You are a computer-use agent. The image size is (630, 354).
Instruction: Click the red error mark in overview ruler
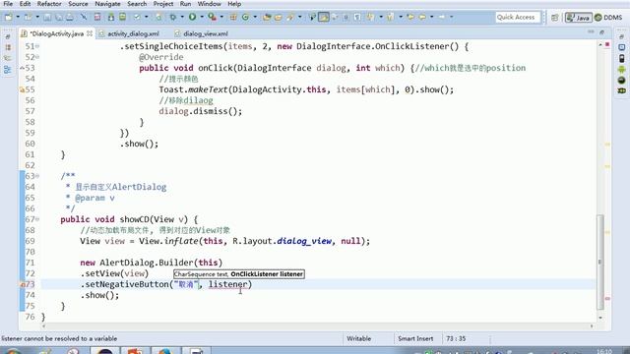pos(607,298)
